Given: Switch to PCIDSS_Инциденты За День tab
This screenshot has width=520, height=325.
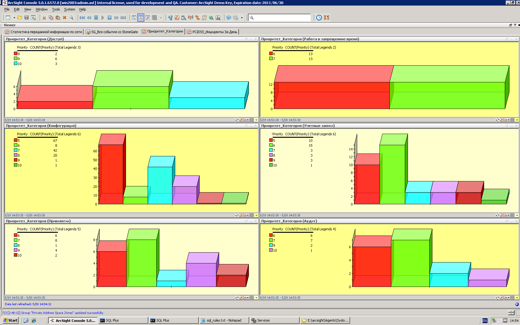Looking at the screenshot, I should pyautogui.click(x=212, y=32).
